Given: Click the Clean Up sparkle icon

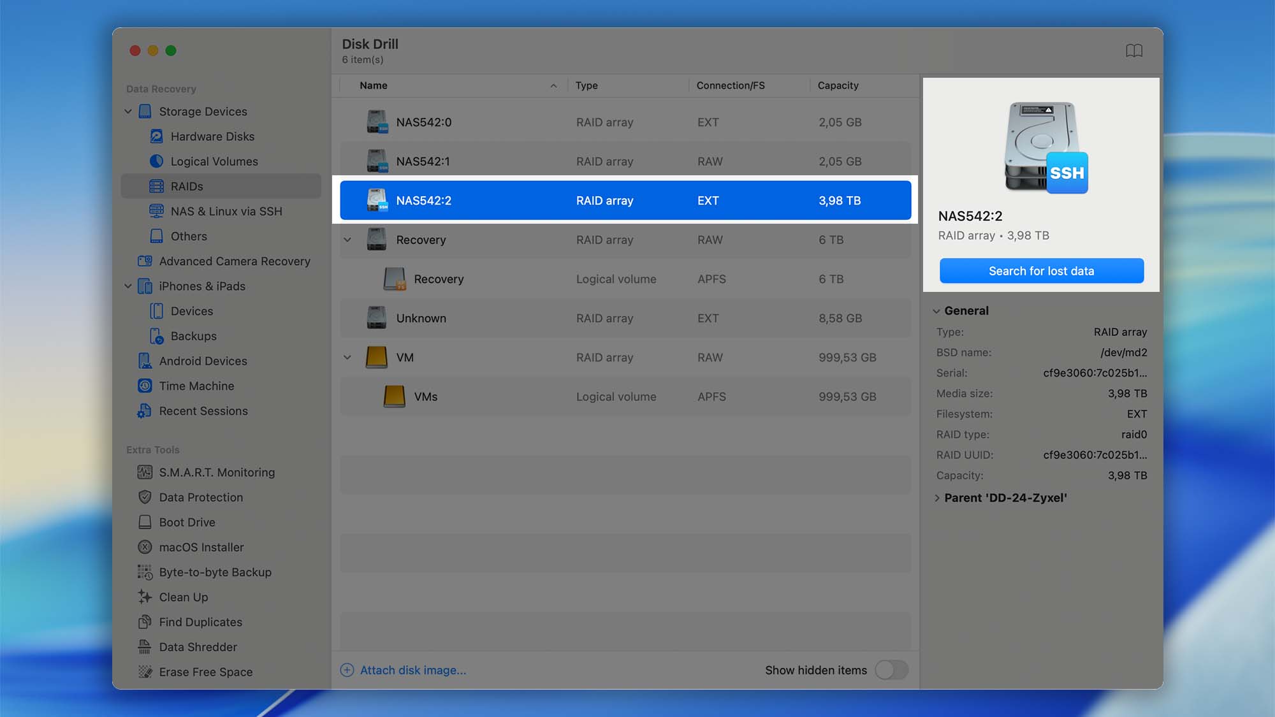Looking at the screenshot, I should [x=145, y=597].
